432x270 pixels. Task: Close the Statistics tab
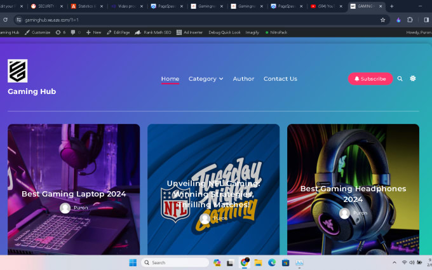tap(102, 6)
